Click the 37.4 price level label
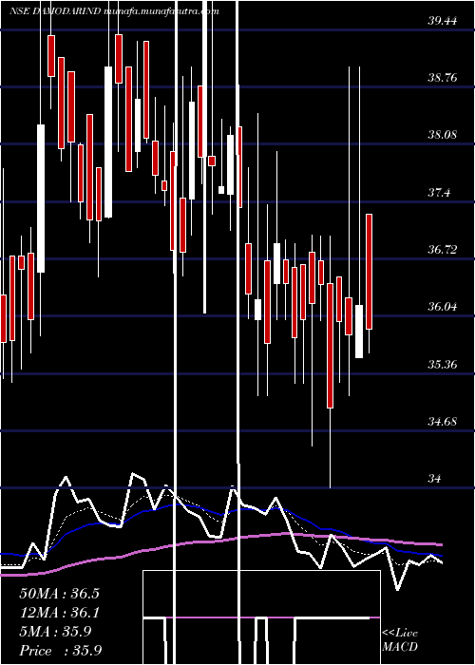 [439, 193]
